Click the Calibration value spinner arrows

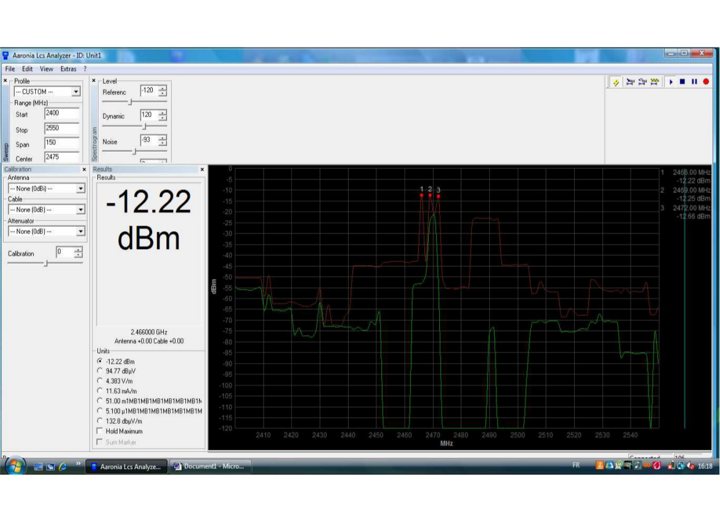coord(78,252)
